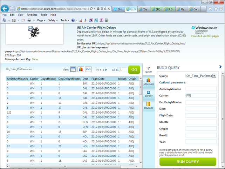Switch to the '(47)...' browser tab

157,9
